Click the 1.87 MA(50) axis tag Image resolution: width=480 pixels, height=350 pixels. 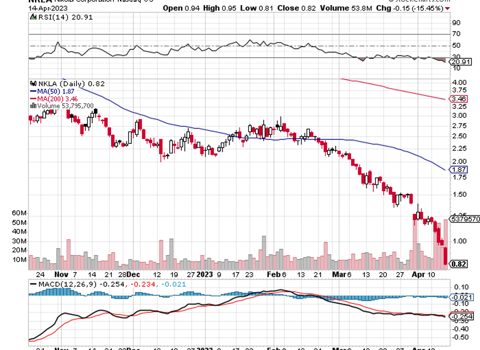coord(459,169)
